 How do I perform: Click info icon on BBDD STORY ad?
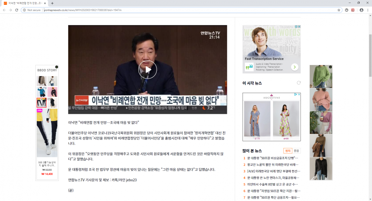57,67
